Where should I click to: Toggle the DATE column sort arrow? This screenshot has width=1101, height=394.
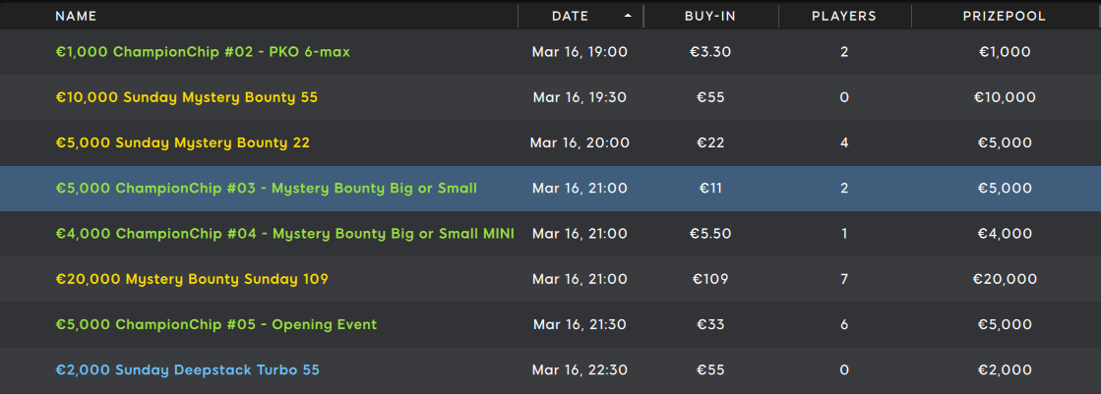(628, 16)
